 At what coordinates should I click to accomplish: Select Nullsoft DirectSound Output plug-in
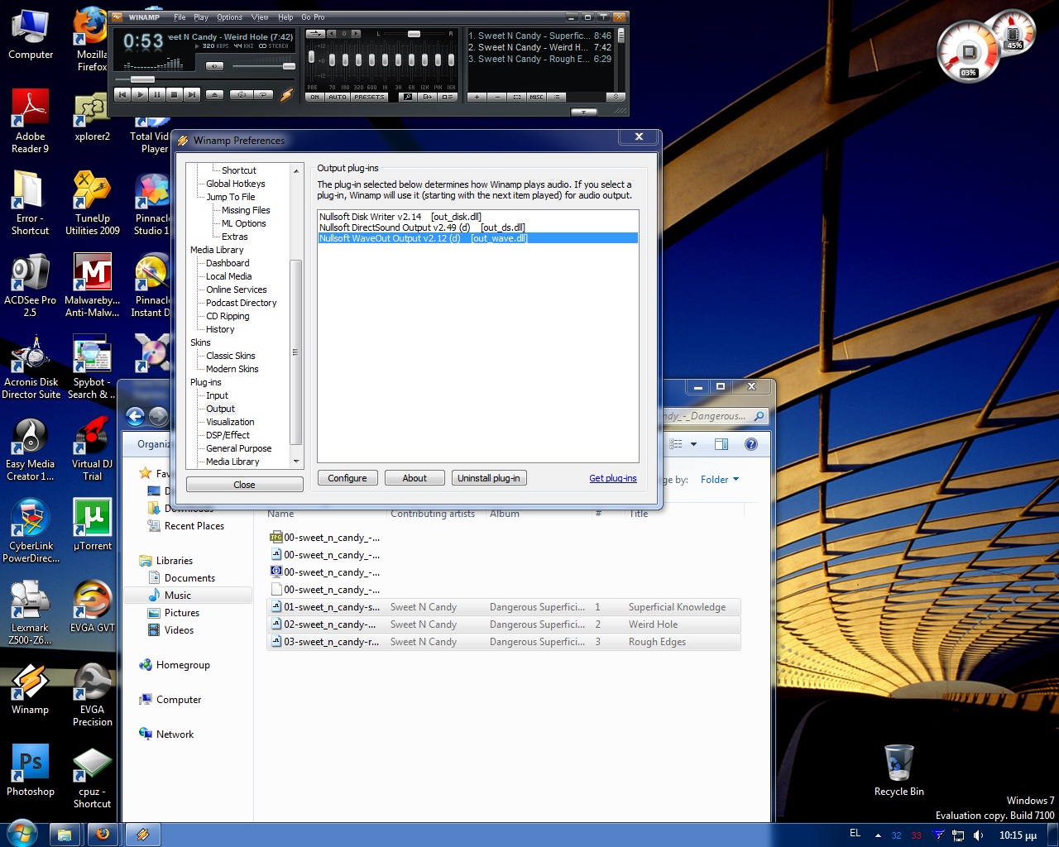(x=477, y=227)
